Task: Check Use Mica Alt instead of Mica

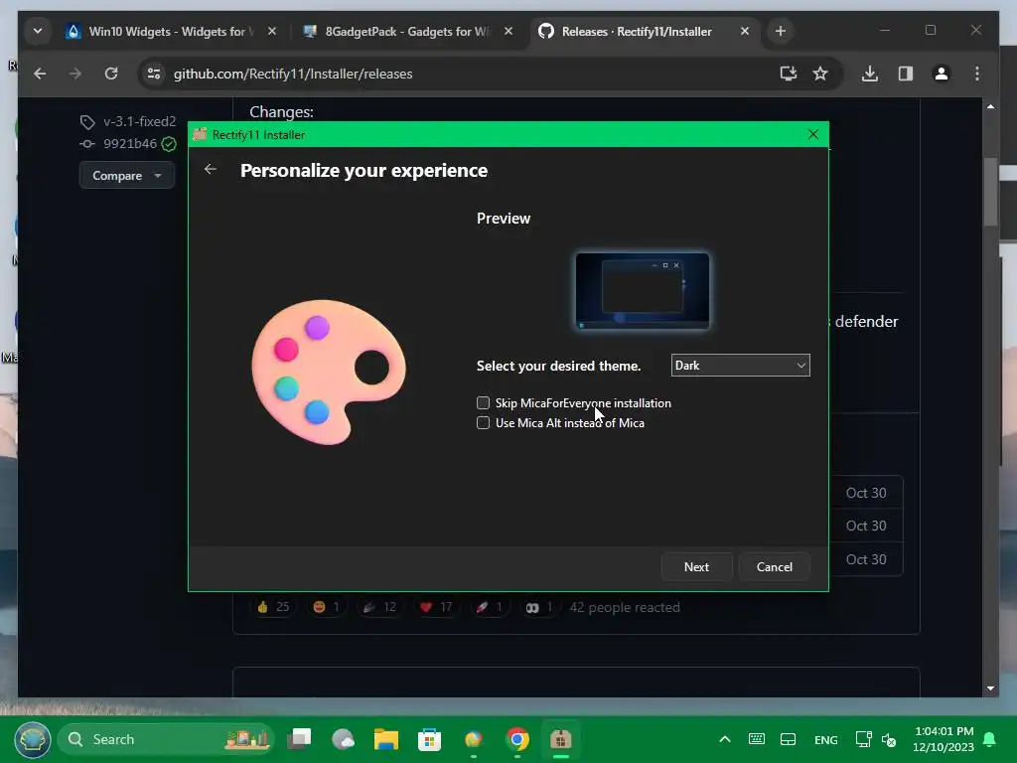Action: pos(484,423)
